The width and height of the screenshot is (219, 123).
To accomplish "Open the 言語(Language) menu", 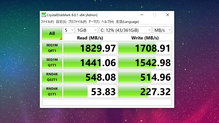I will pyautogui.click(x=127, y=22).
